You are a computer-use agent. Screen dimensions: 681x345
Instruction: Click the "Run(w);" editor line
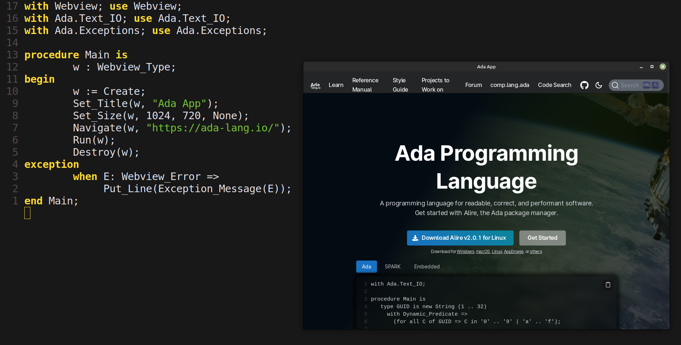(x=94, y=140)
